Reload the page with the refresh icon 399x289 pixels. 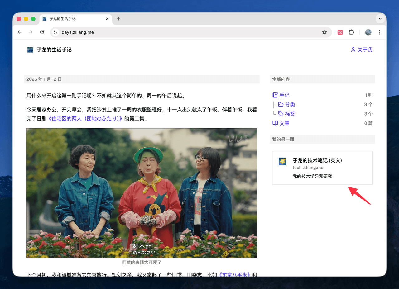point(42,32)
